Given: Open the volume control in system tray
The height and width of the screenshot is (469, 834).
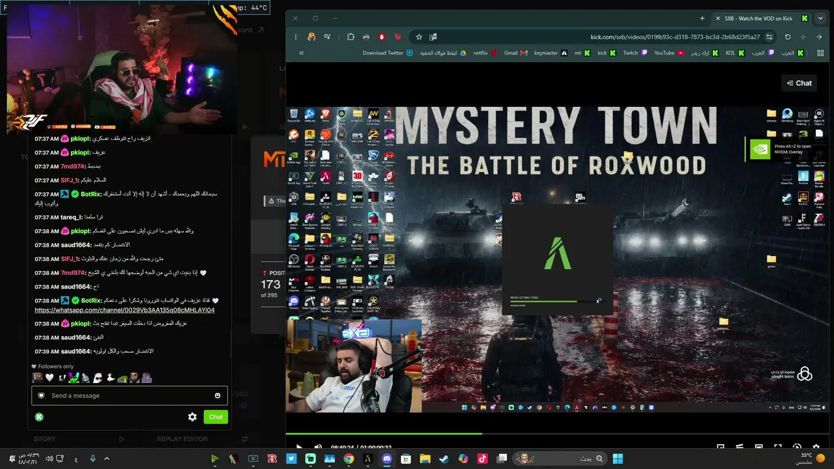Looking at the screenshot, I should [50, 459].
